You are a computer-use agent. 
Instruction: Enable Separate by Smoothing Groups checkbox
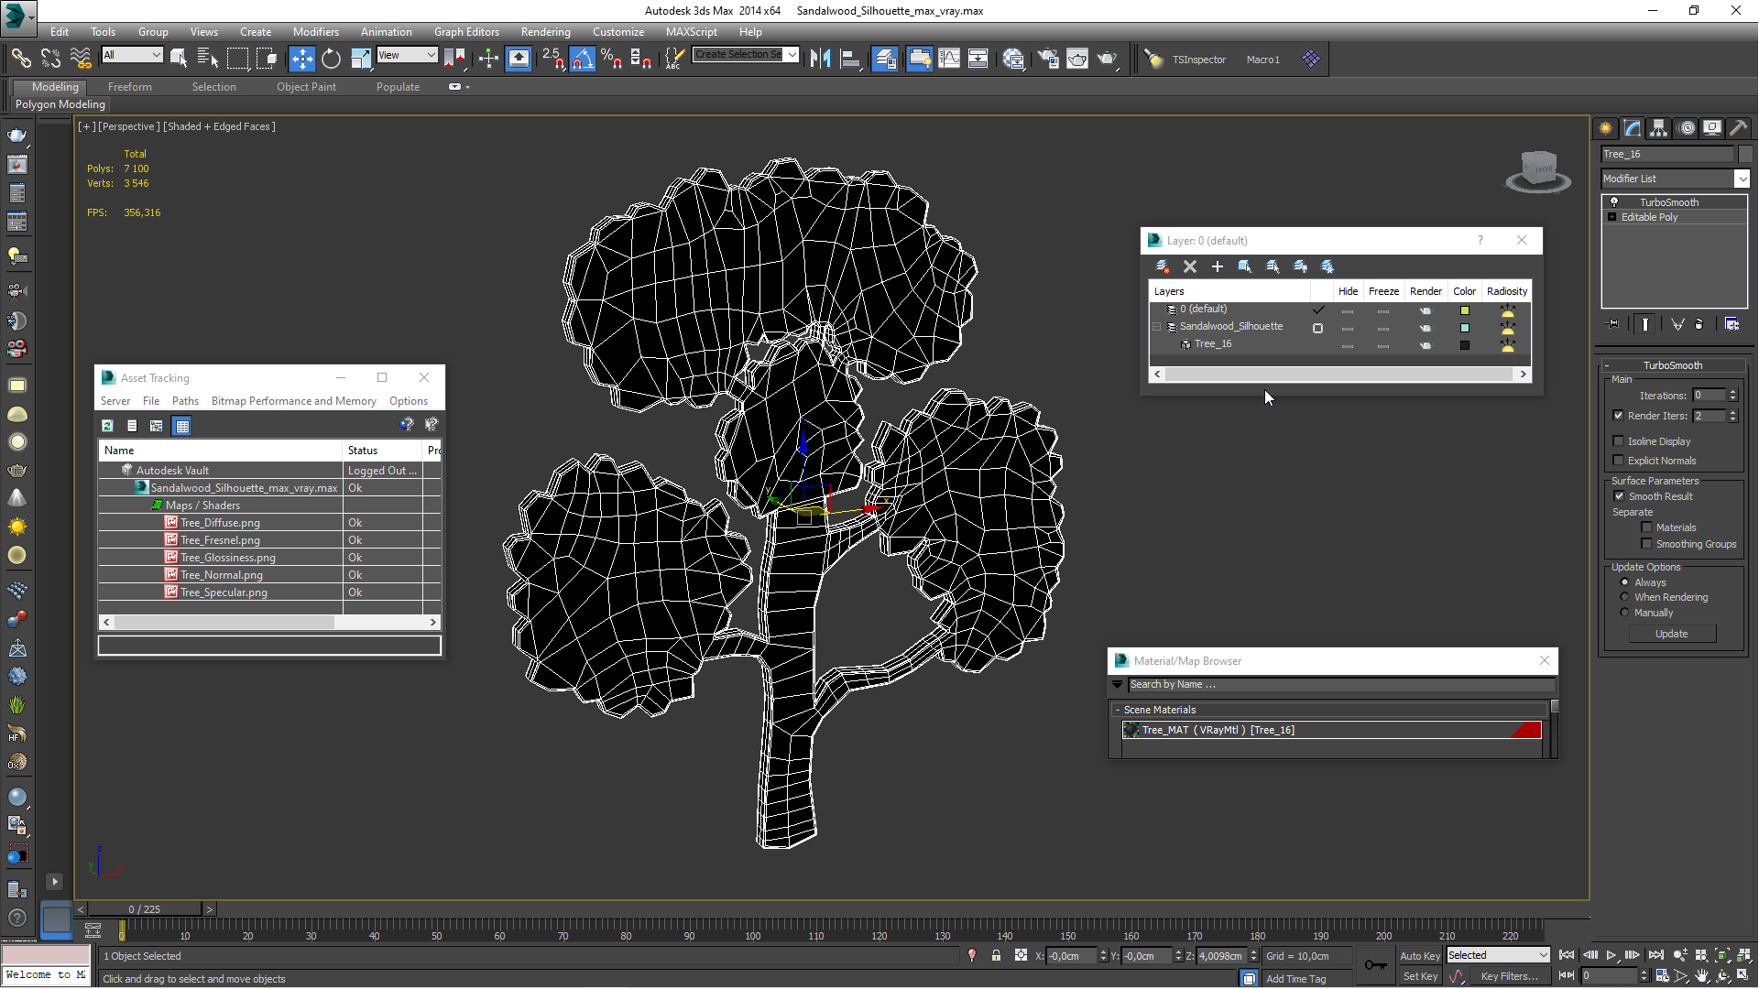[x=1646, y=544]
